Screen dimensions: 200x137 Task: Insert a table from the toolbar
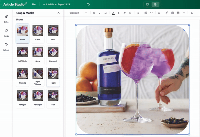pyautogui.click(x=178, y=13)
